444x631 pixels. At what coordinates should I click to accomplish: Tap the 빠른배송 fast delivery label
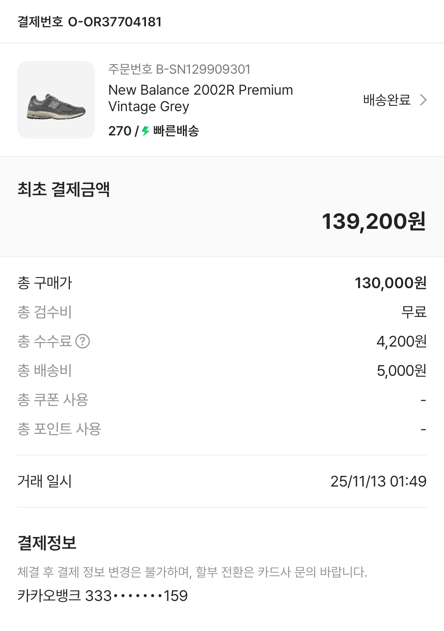176,131
